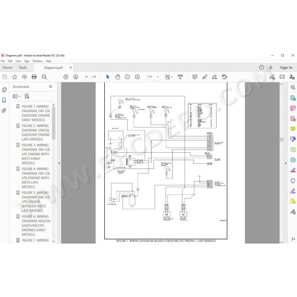
Task: Add new bookmark icon
Action: 27,96
